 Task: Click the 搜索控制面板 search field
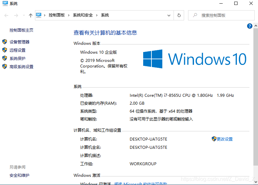[x=221, y=15]
